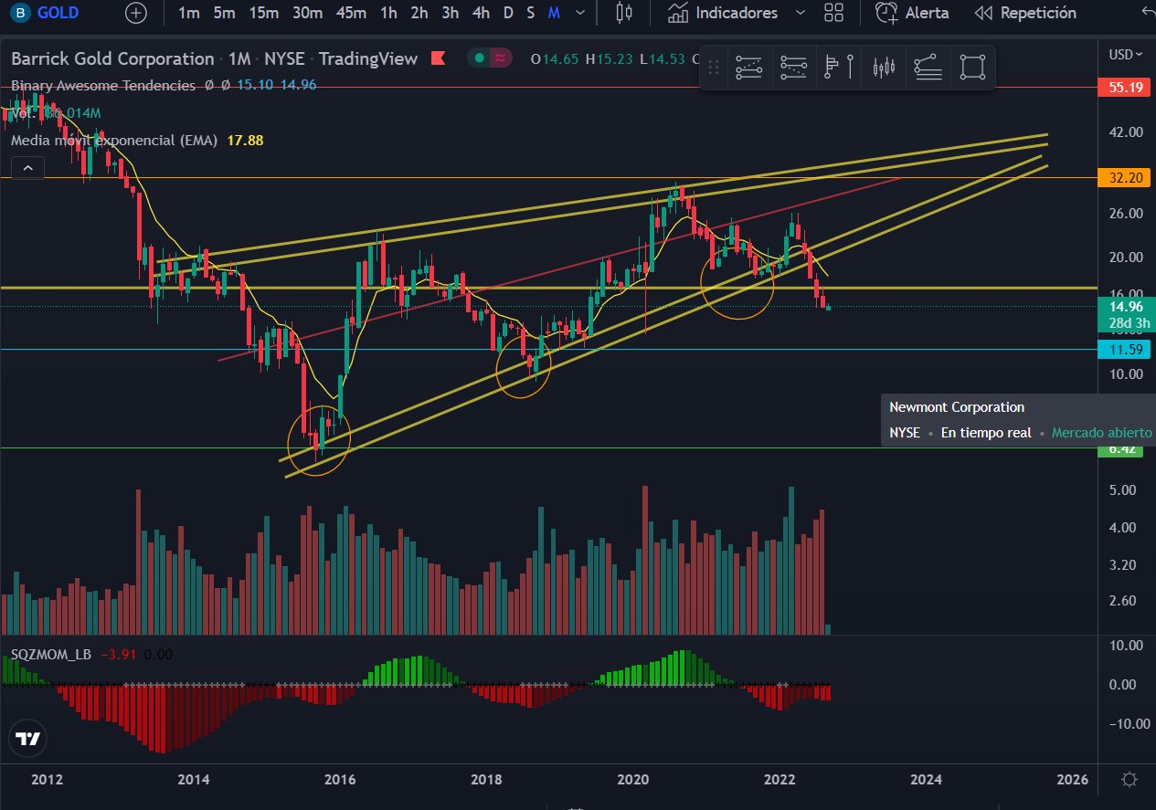Viewport: 1156px width, 810px height.
Task: Click the Barrick Gold Corporation chart title
Action: (112, 58)
